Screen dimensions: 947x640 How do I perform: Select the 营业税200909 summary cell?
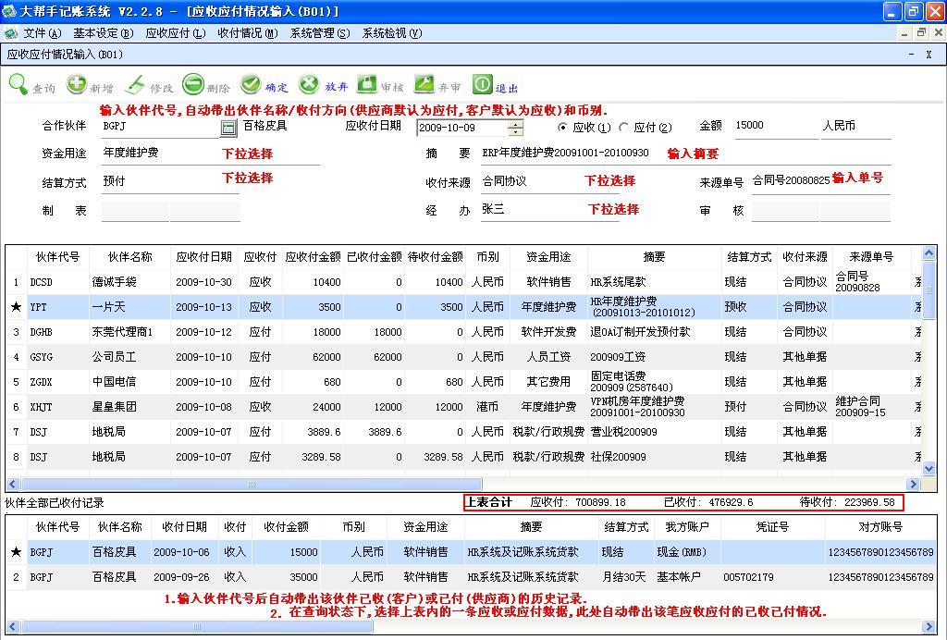(x=654, y=432)
